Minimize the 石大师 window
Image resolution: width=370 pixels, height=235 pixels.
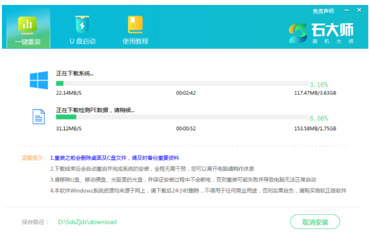345,11
